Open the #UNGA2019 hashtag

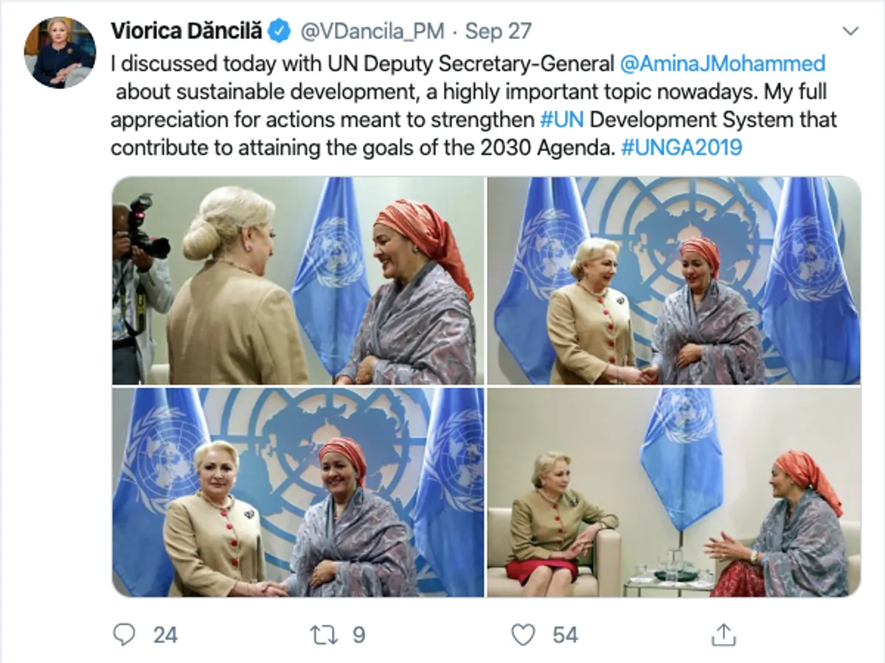point(681,147)
